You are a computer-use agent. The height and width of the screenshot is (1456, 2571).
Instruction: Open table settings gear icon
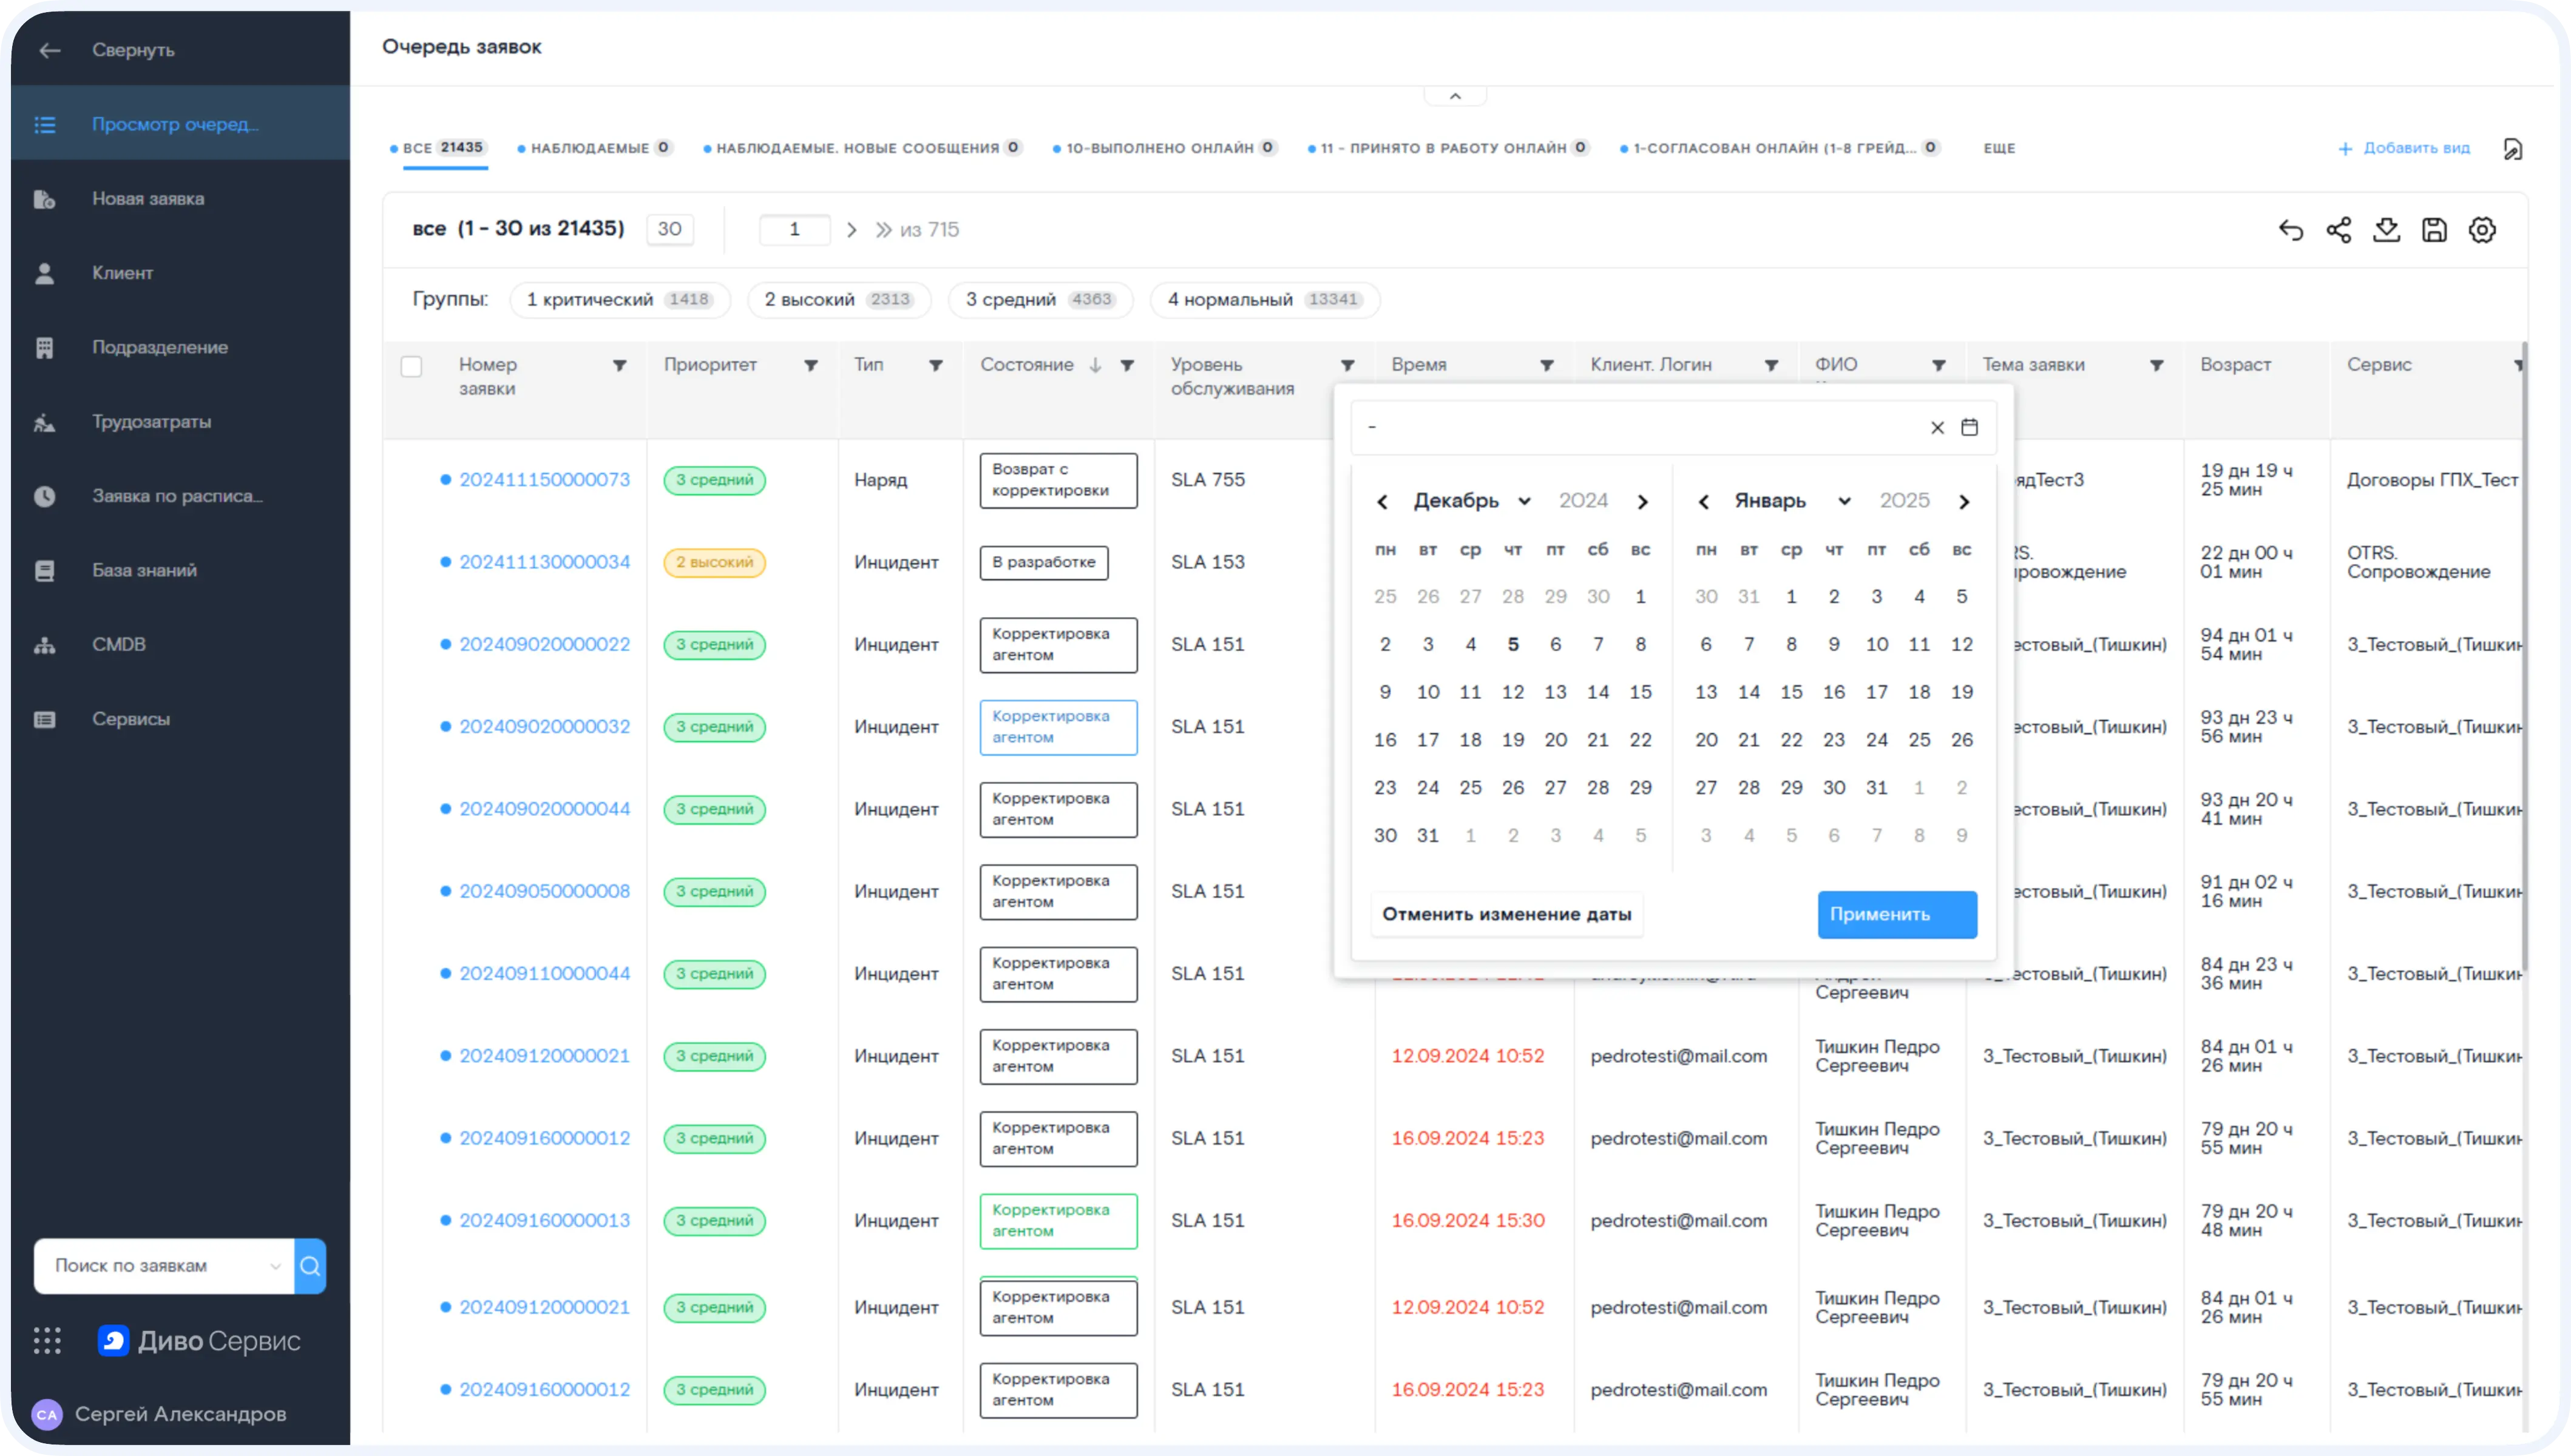2482,230
